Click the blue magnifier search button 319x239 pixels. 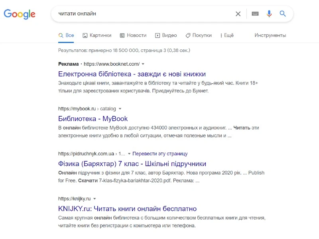(283, 14)
